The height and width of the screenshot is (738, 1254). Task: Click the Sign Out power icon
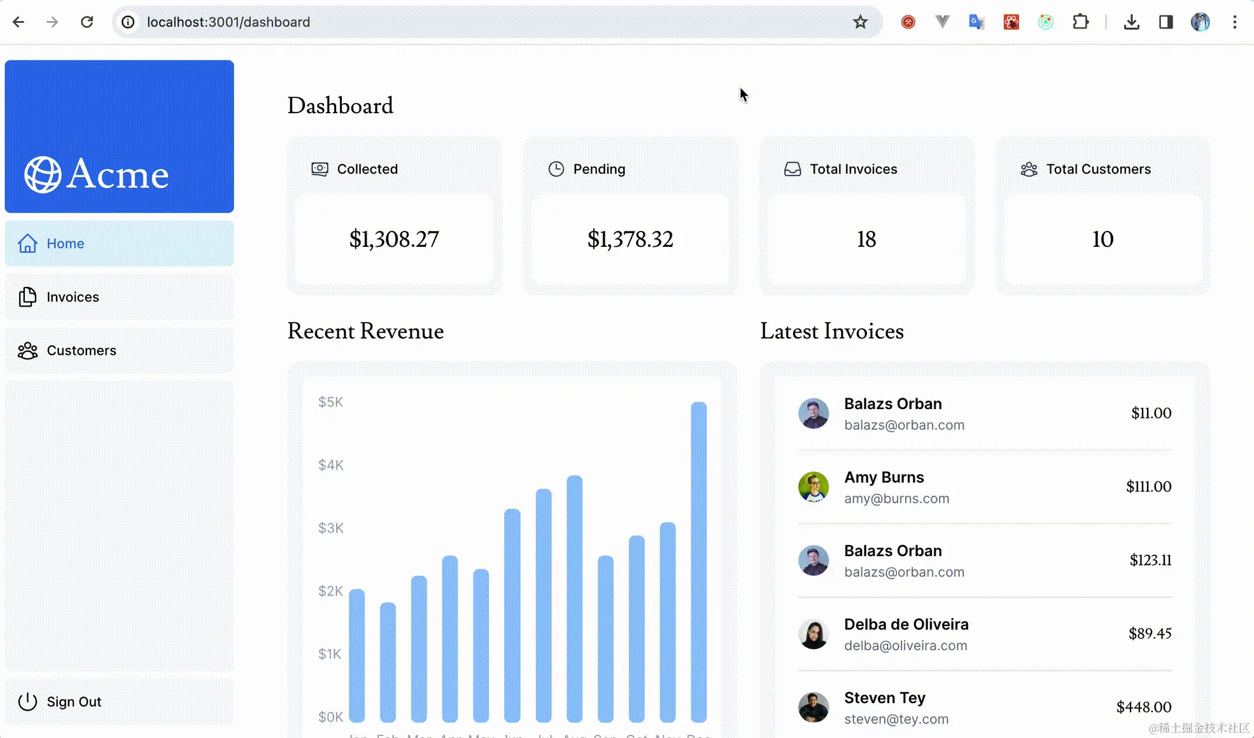tap(27, 702)
